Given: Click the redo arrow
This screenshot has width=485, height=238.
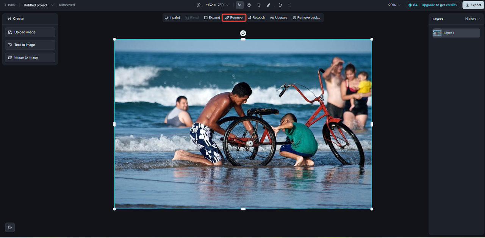Looking at the screenshot, I should (289, 5).
